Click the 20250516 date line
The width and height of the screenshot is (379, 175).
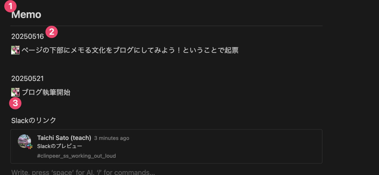pyautogui.click(x=27, y=37)
